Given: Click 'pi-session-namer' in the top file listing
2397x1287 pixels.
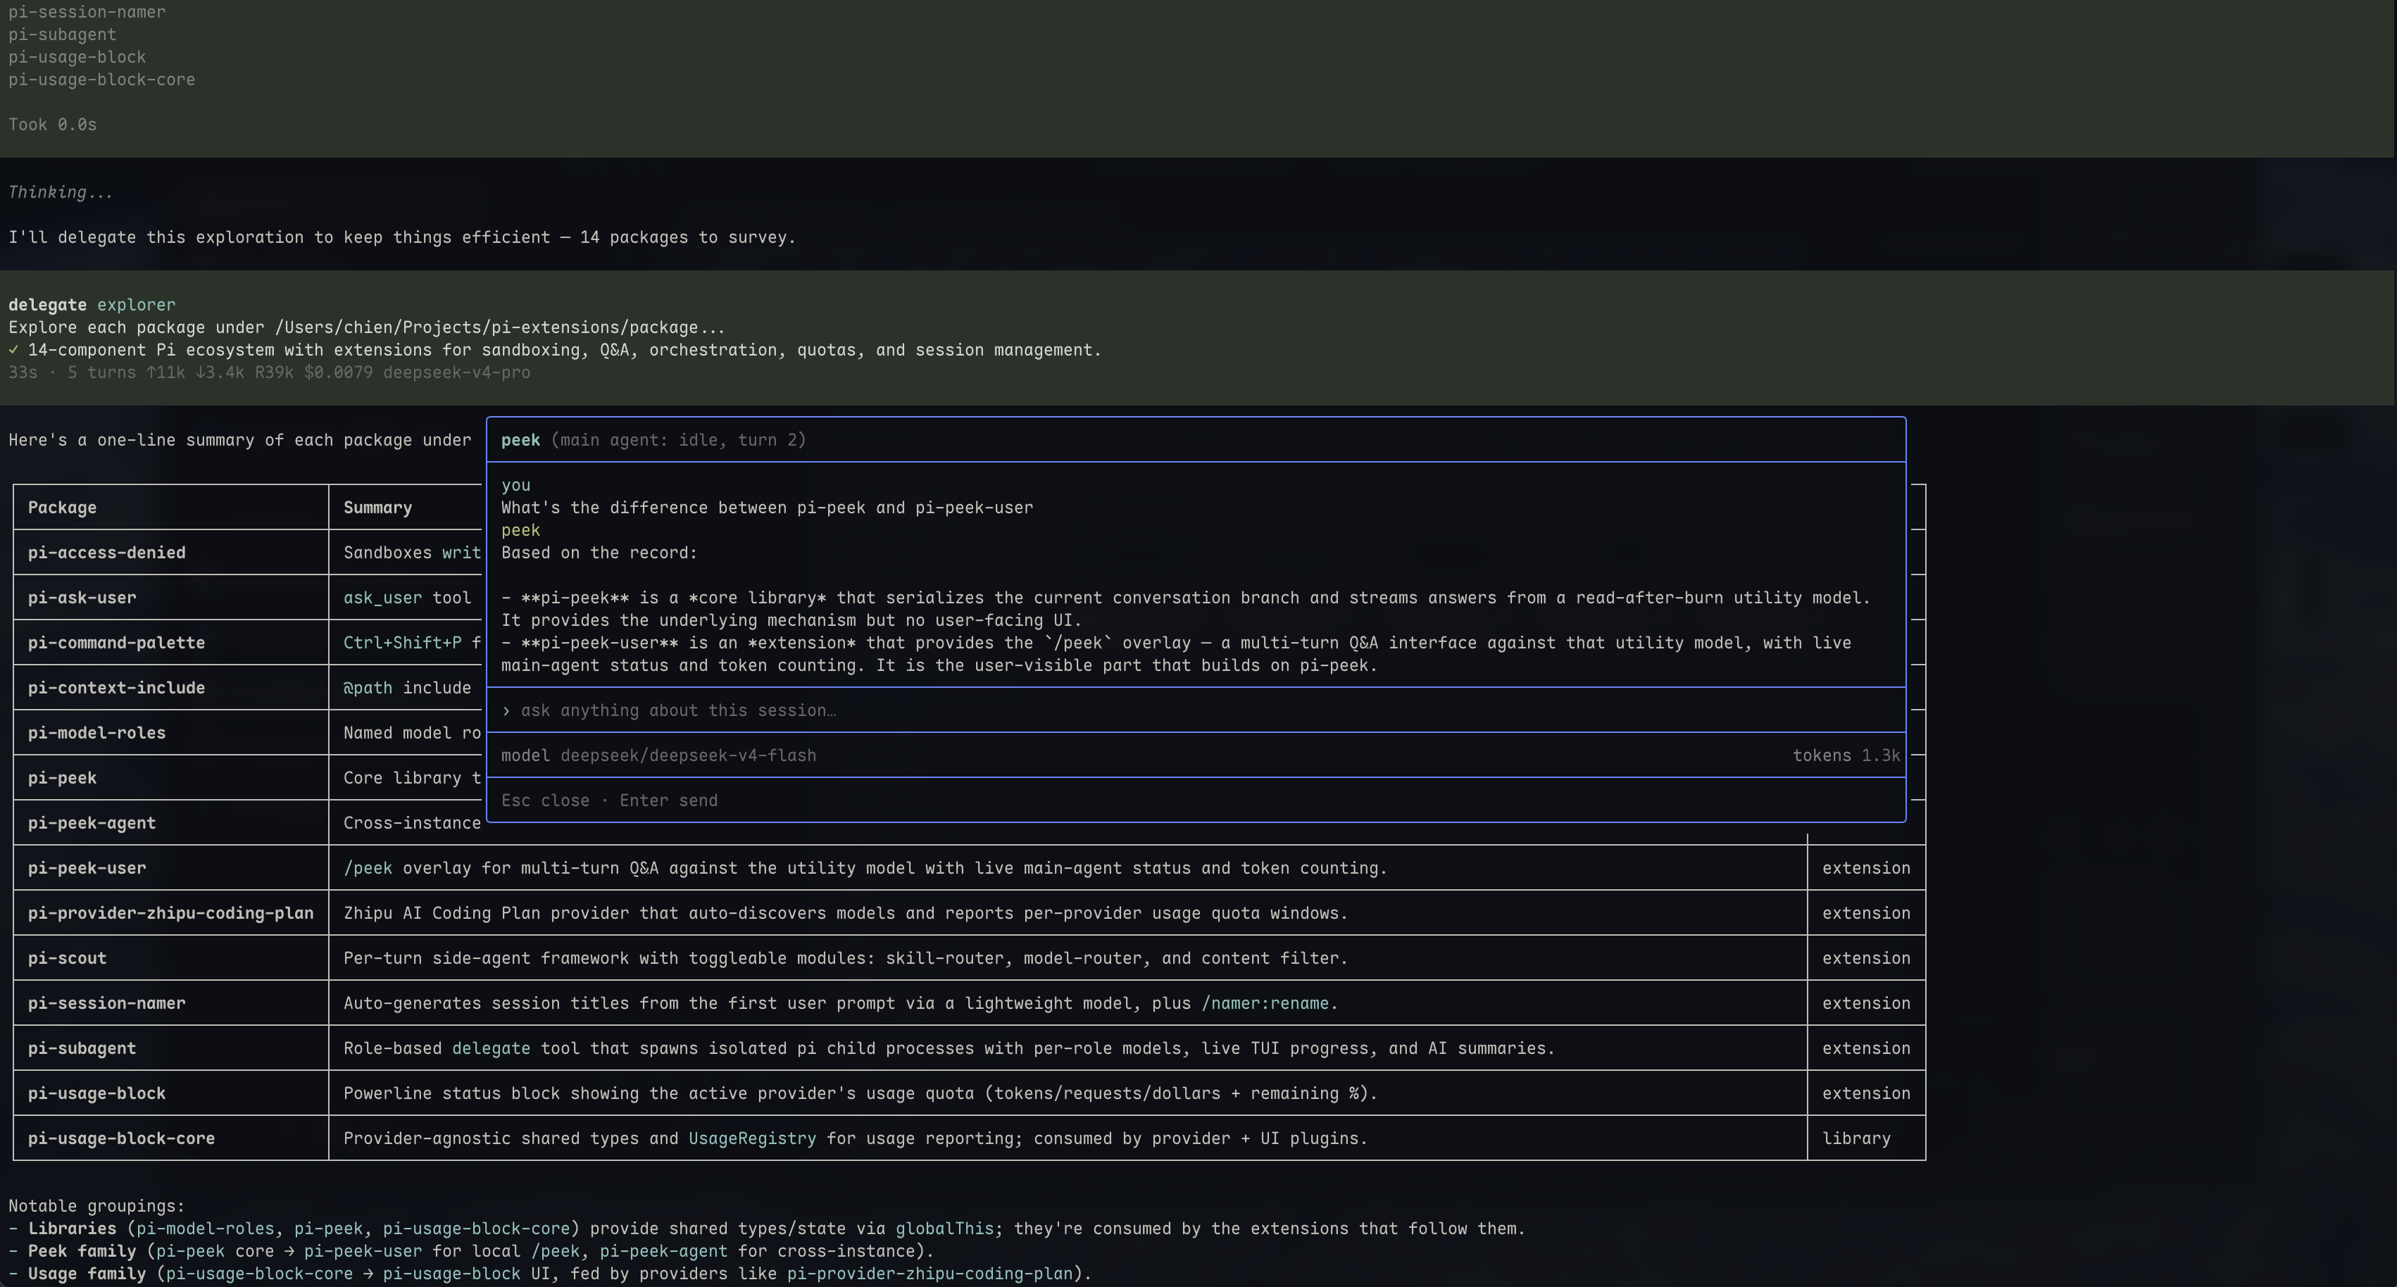Looking at the screenshot, I should [87, 12].
